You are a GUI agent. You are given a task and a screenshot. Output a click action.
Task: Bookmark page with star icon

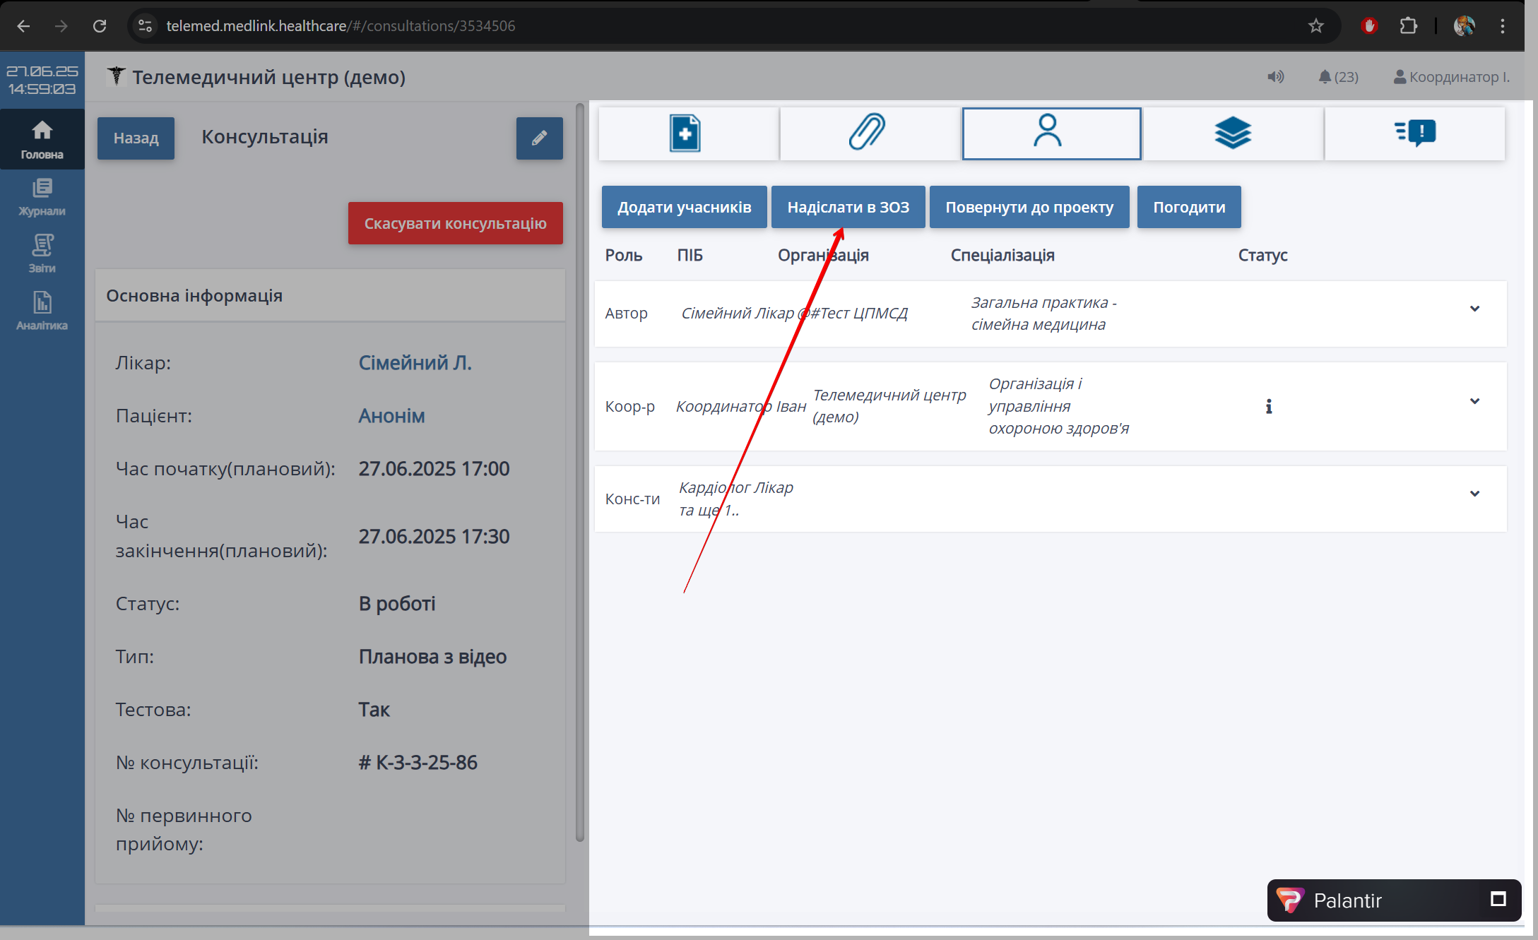click(x=1315, y=26)
